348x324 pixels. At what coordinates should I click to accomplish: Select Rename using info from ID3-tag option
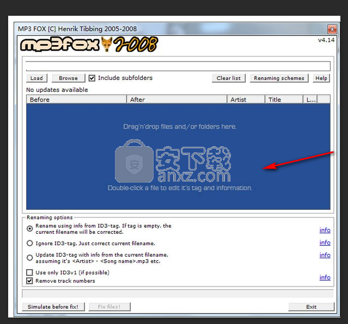coord(29,228)
